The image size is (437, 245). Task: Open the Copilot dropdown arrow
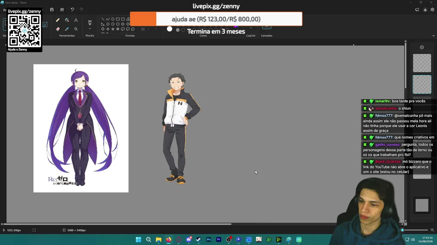click(x=251, y=29)
